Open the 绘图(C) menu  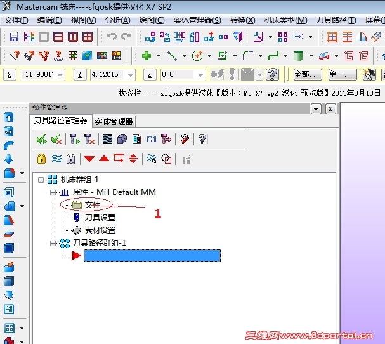point(152,20)
